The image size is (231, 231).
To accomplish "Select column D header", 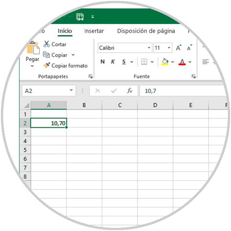I will coord(155,105).
